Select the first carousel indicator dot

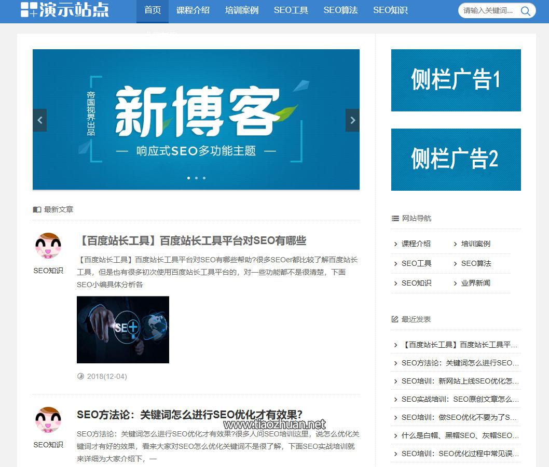point(188,178)
